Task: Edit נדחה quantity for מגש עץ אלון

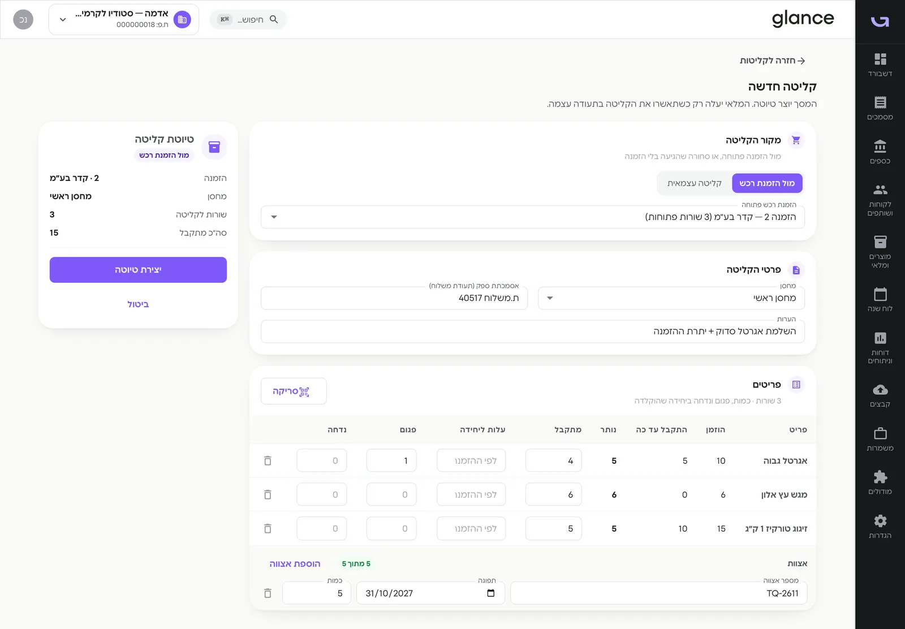Action: click(x=321, y=494)
